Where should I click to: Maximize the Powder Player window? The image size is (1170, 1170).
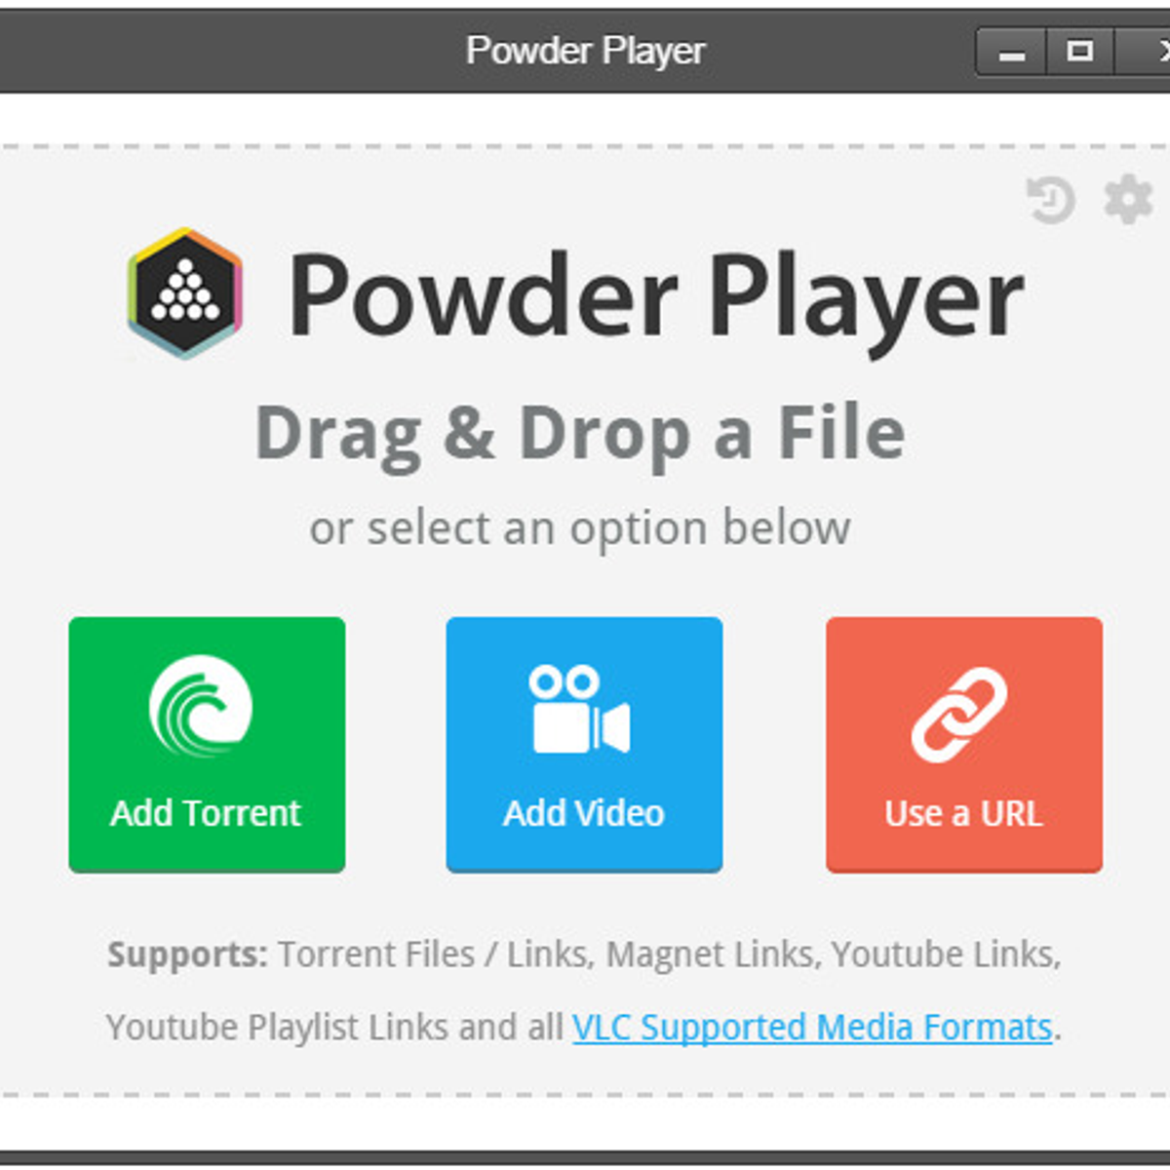tap(1080, 51)
